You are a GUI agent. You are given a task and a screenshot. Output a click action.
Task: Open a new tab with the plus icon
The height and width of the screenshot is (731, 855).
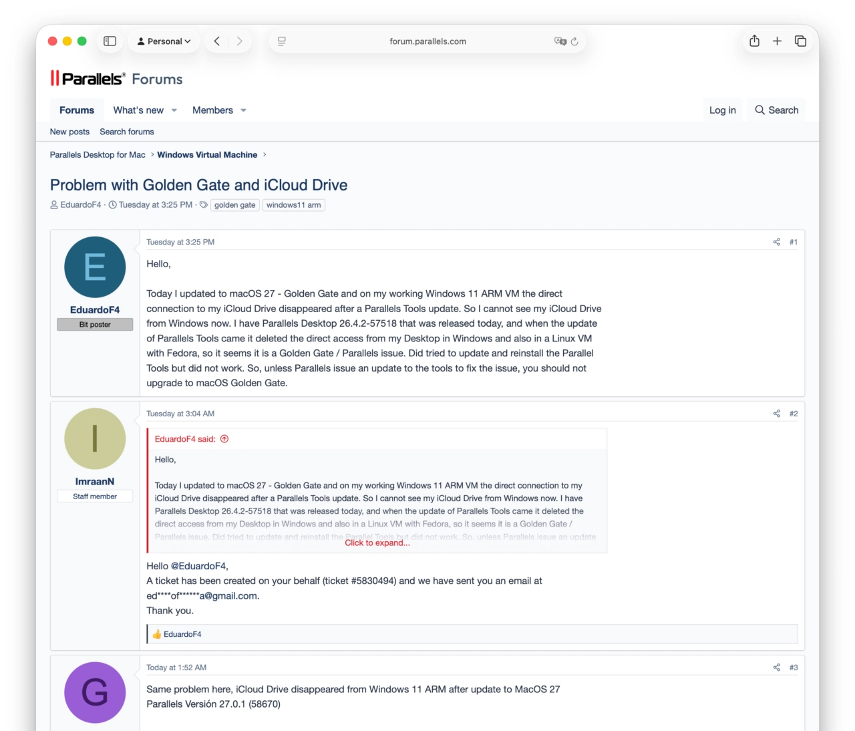[x=777, y=41]
